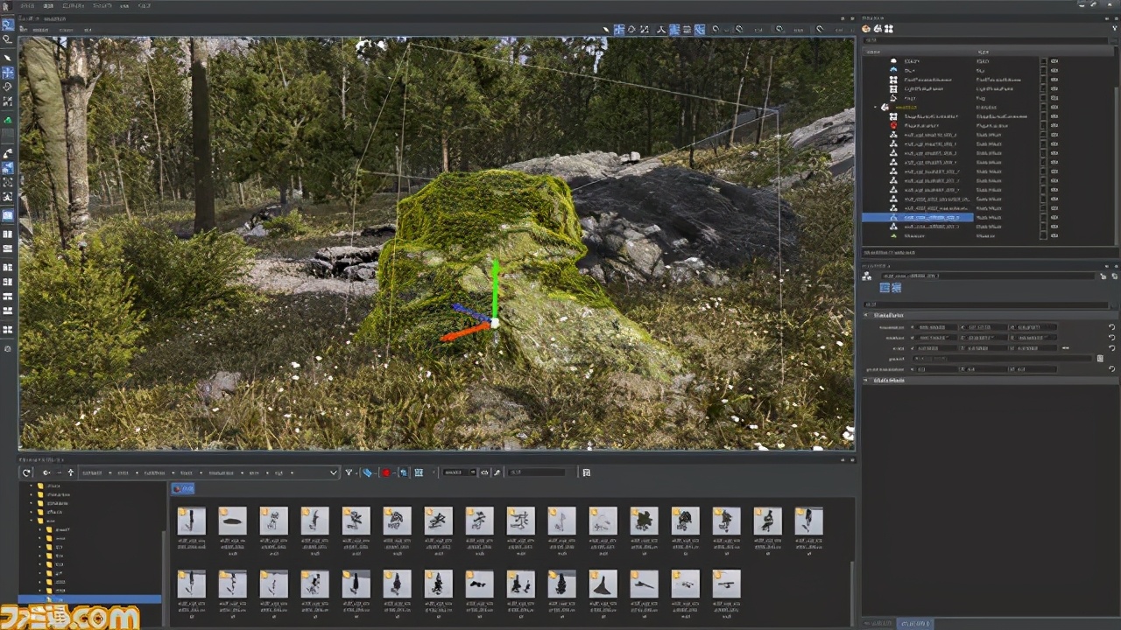Collapse the yellow-labeled group in outliner
1121x630 pixels.
(x=875, y=107)
